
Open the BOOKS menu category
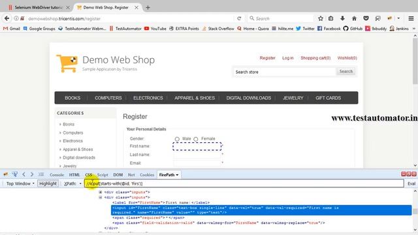[x=72, y=98]
